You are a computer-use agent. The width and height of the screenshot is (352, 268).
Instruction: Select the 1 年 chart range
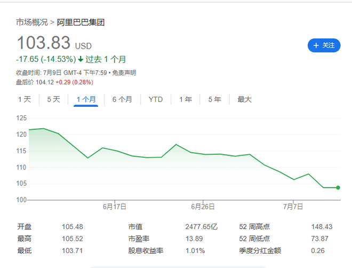click(186, 99)
